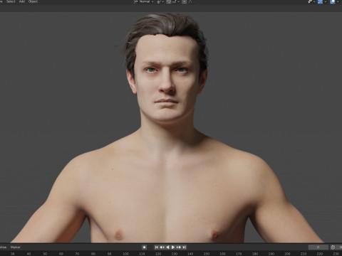
Task: Click the current frame number field
Action: [x=318, y=247]
